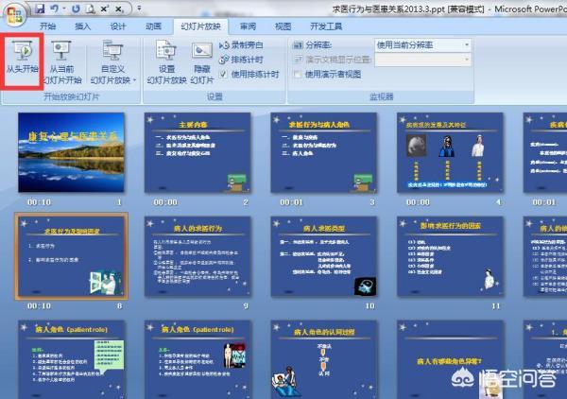Screen dimensions: 567x399
Task: Click timing 00:00 under slide 4
Action: coord(418,202)
